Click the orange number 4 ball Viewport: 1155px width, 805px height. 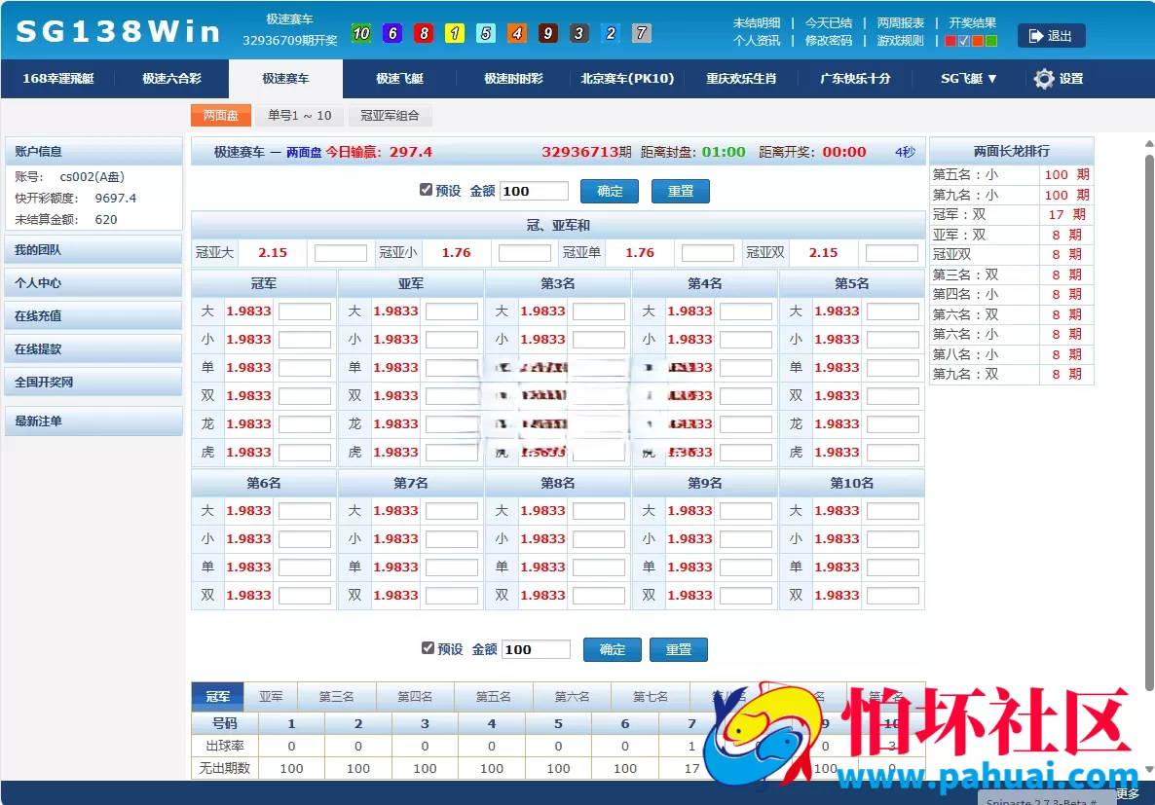[x=517, y=33]
